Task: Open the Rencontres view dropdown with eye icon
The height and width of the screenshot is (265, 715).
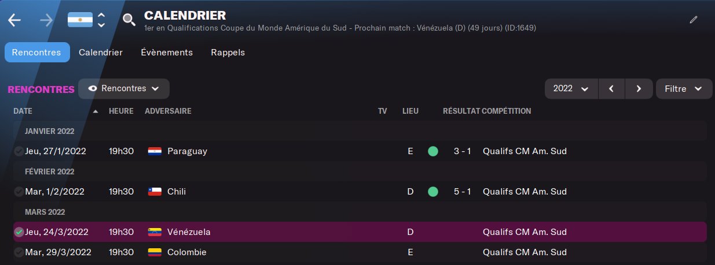Action: pyautogui.click(x=124, y=88)
